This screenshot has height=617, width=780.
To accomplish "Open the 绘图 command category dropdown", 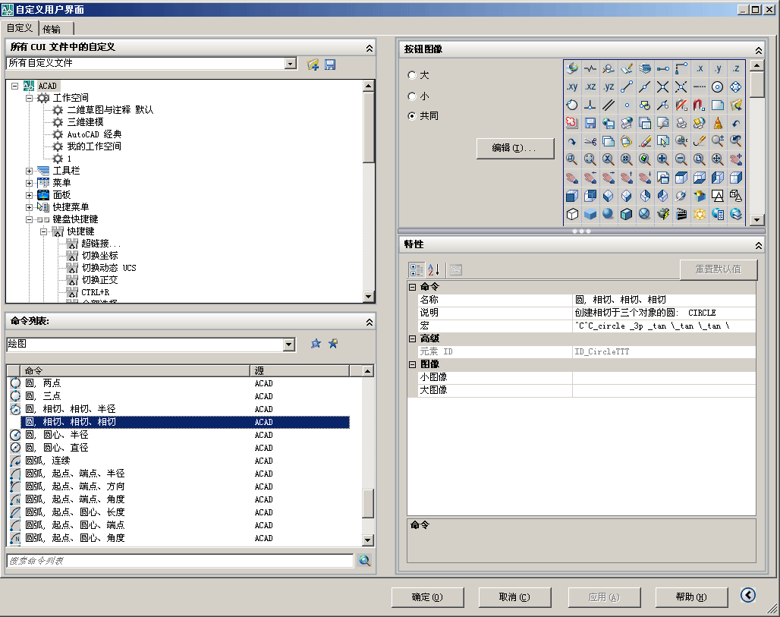I will click(x=289, y=345).
